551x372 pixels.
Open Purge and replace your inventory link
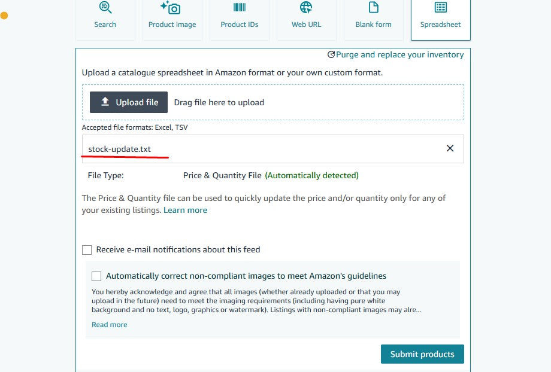click(400, 55)
